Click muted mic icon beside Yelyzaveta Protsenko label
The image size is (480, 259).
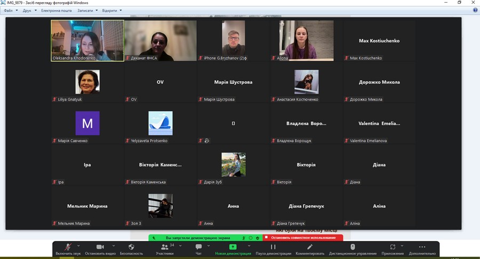point(127,141)
